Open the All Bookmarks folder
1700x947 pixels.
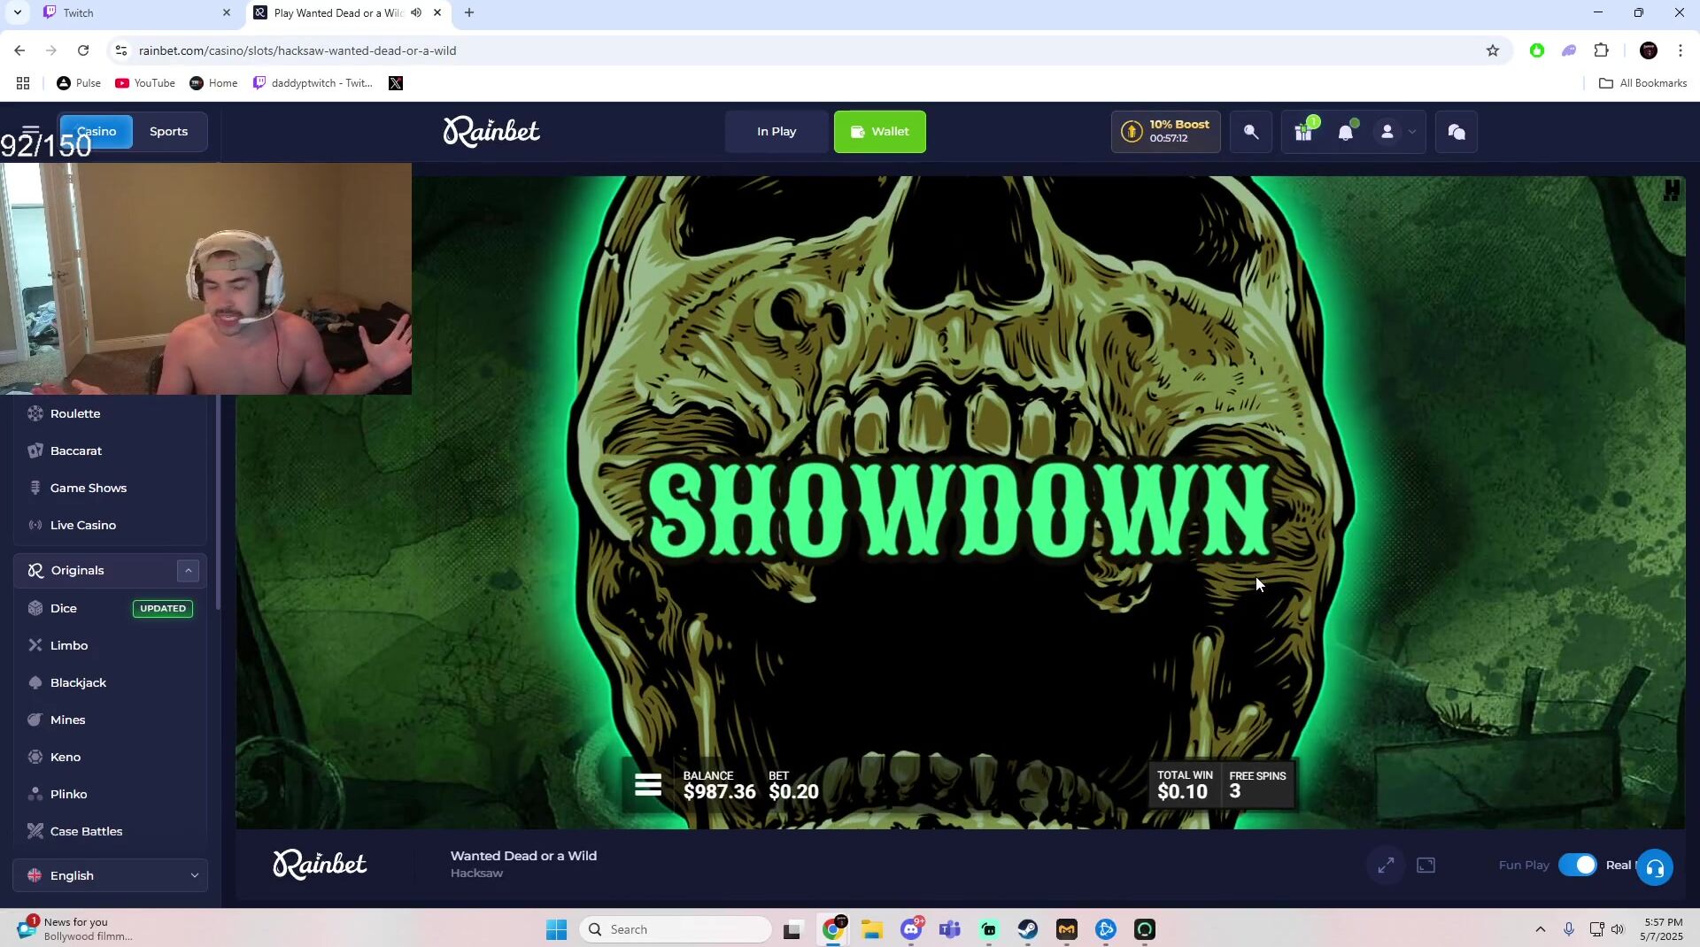tap(1642, 83)
